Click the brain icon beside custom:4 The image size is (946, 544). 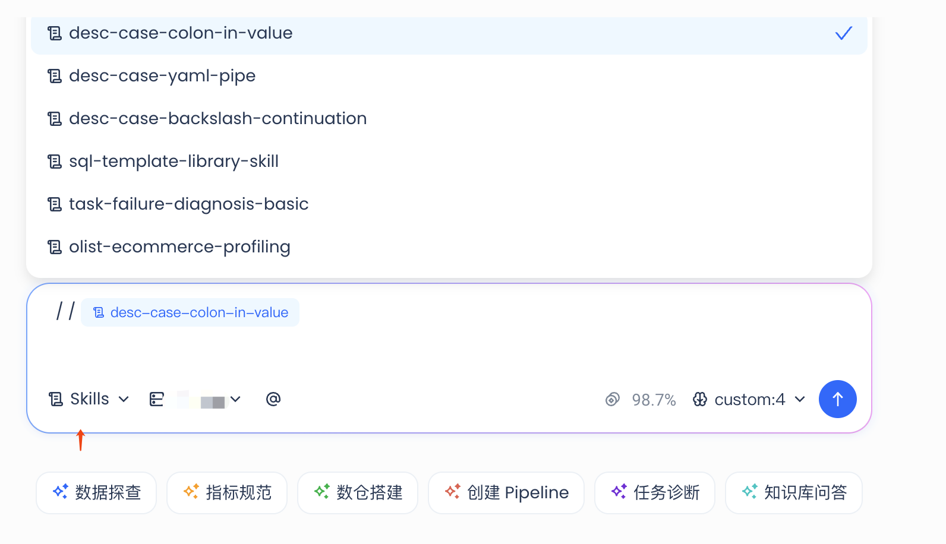tap(700, 400)
